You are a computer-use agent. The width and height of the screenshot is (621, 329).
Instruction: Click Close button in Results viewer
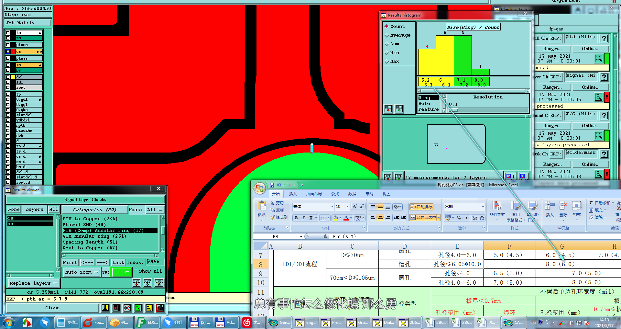52,308
